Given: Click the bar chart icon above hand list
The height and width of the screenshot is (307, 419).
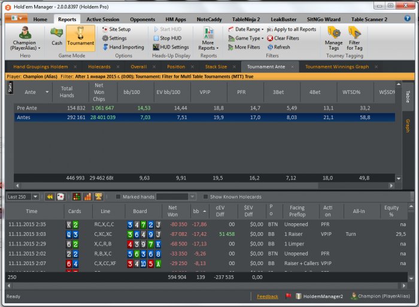Looking at the screenshot, I should coord(87,196).
